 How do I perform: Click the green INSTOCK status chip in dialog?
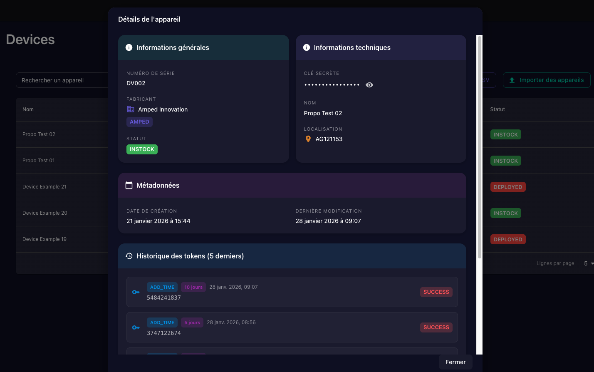click(142, 149)
